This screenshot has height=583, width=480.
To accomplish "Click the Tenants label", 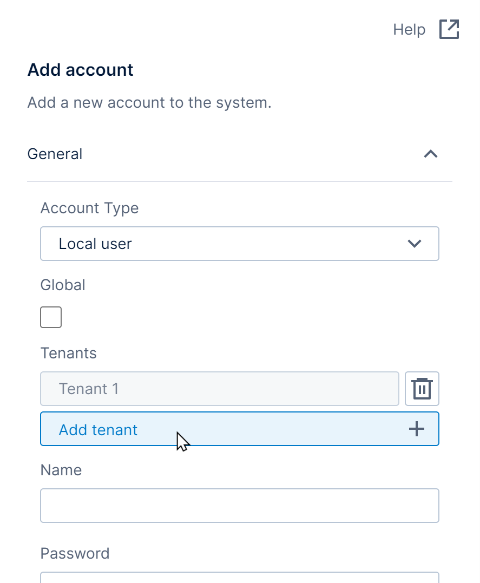I will [68, 353].
